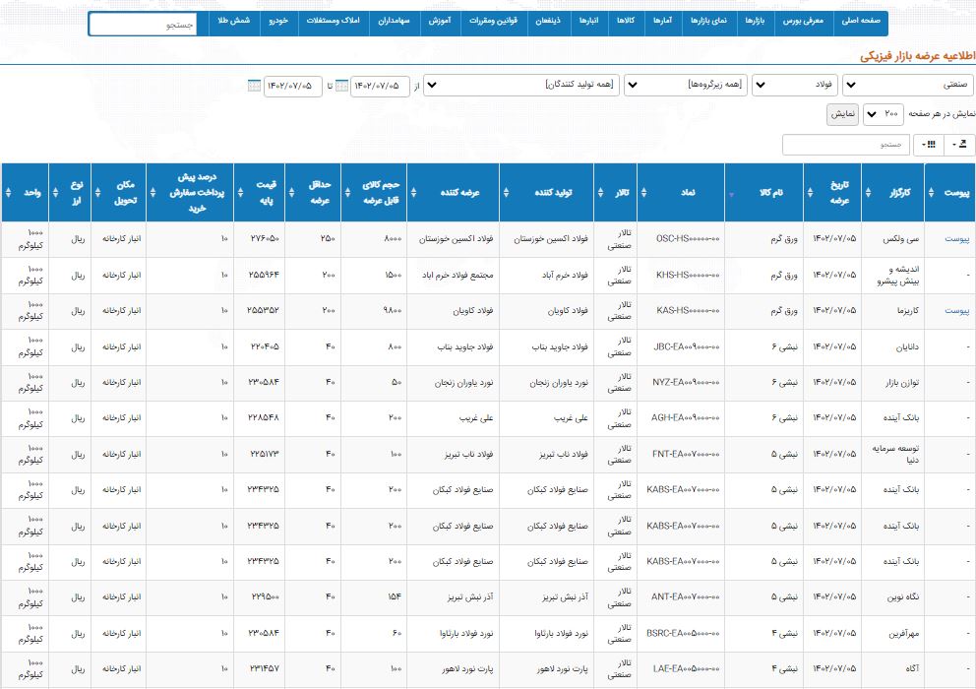Click sort arrows on the نوع ارز column

click(x=55, y=193)
